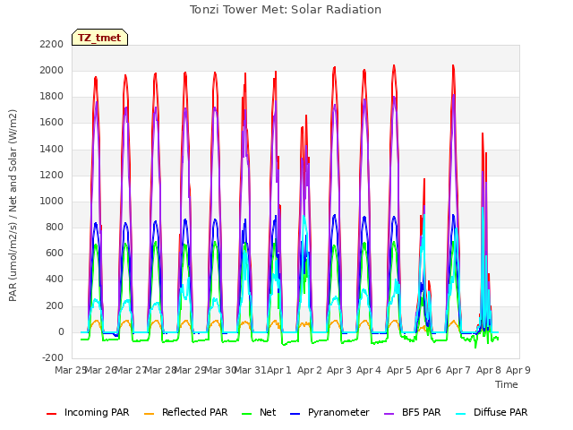
Task: Click the 2200 y-axis tick value
Action: [x=52, y=44]
